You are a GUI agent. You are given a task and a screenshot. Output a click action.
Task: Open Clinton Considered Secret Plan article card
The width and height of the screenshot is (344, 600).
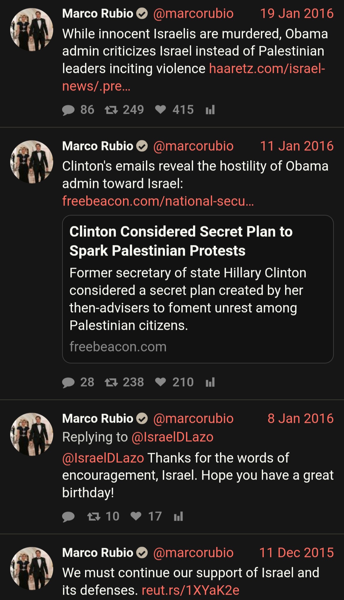coord(198,289)
